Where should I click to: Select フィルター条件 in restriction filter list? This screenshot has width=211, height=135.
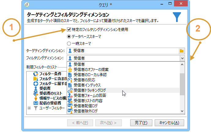point(50,74)
